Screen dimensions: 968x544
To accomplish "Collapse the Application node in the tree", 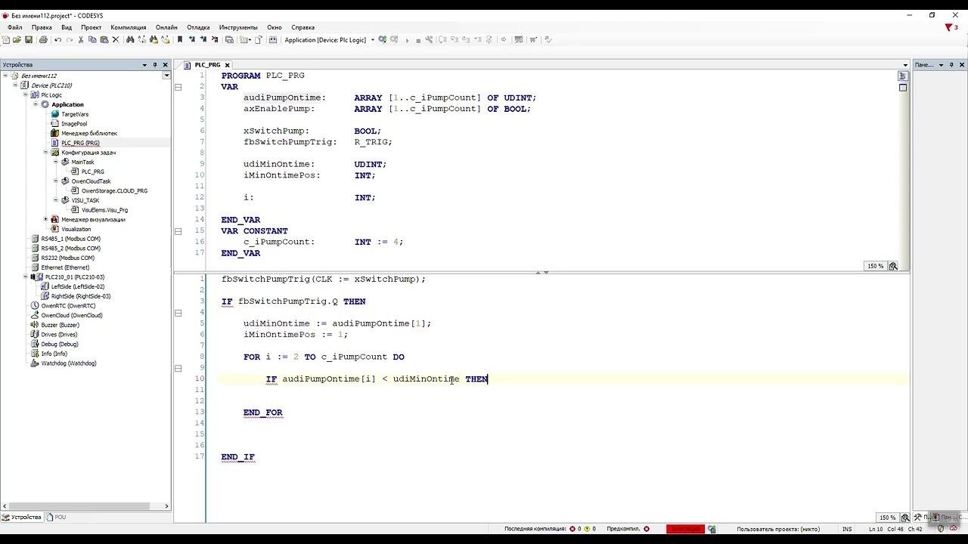I will tap(35, 104).
